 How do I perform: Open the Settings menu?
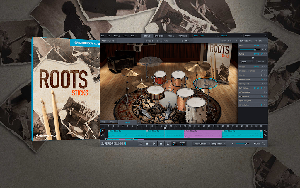click(118, 36)
